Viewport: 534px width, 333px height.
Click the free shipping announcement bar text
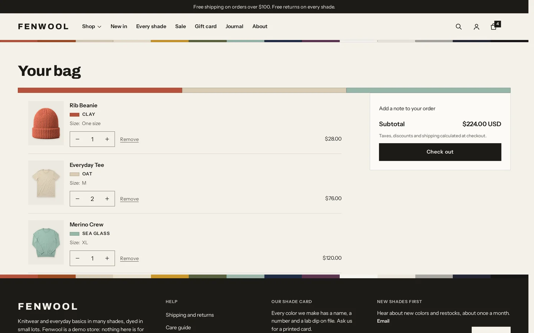264,7
